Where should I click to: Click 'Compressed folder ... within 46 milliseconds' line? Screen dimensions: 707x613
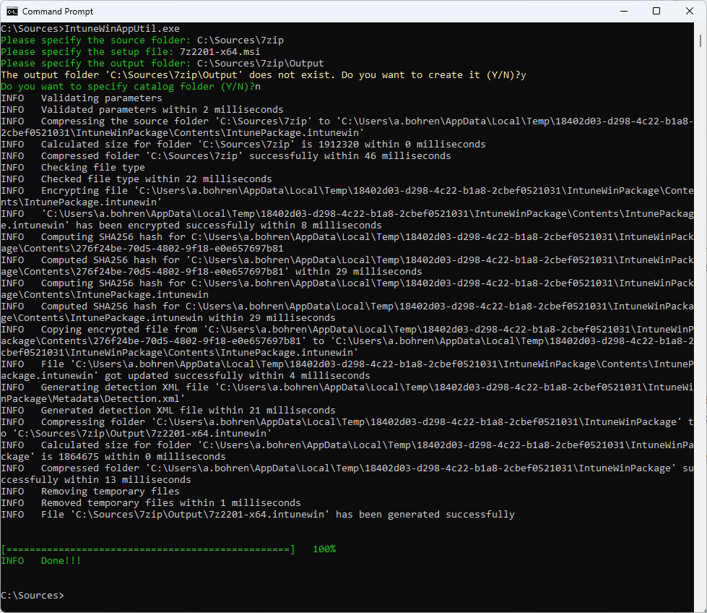click(x=226, y=155)
